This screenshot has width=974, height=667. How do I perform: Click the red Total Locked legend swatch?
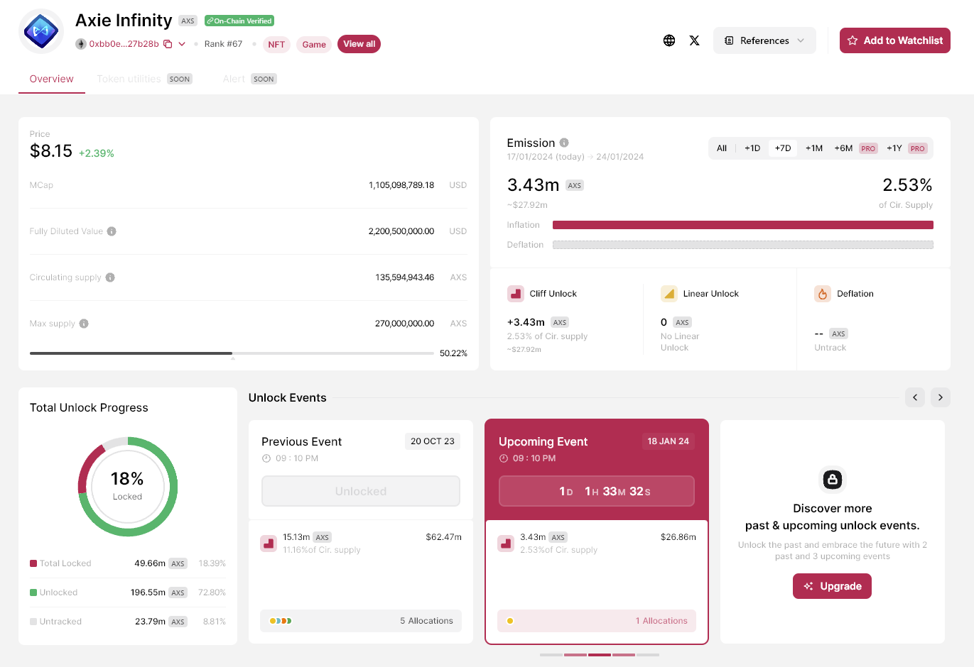tap(33, 563)
